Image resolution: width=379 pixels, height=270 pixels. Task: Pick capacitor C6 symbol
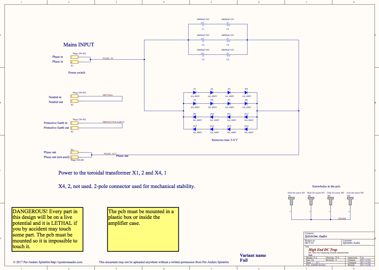(228, 54)
